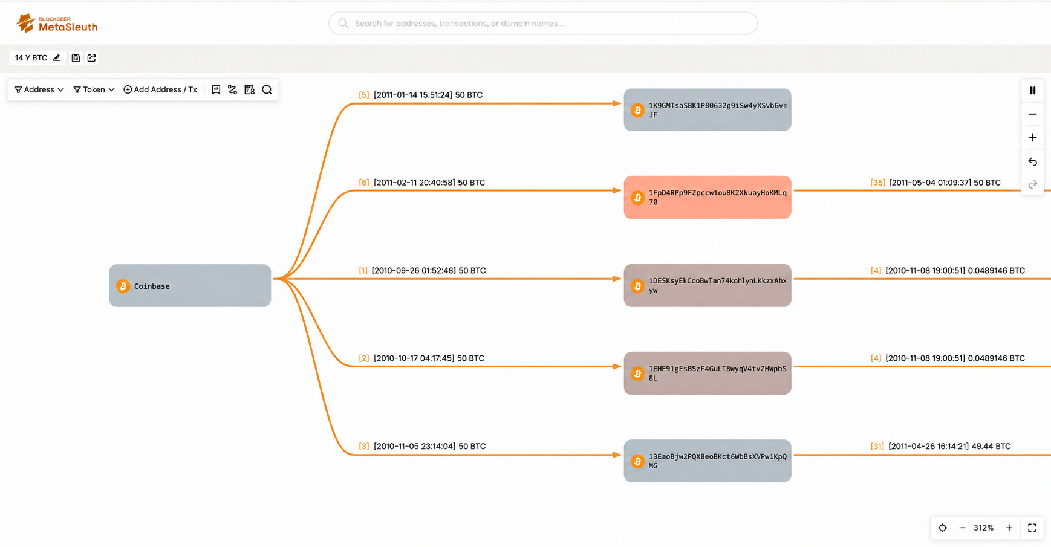Screen dimensions: 1051x547
Task: Click the '14 Y BTC' graph title
Action: [x=31, y=58]
